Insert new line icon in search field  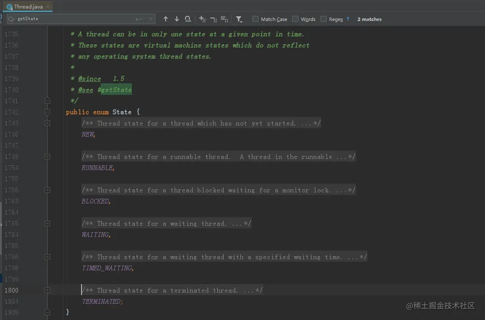tap(138, 19)
